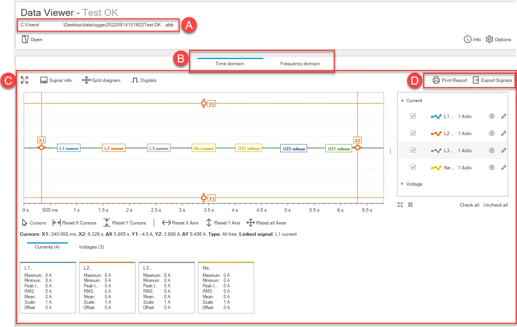Toggle the L2 current signal checkbox
Viewport: 517px width, 327px height.
tap(413, 133)
